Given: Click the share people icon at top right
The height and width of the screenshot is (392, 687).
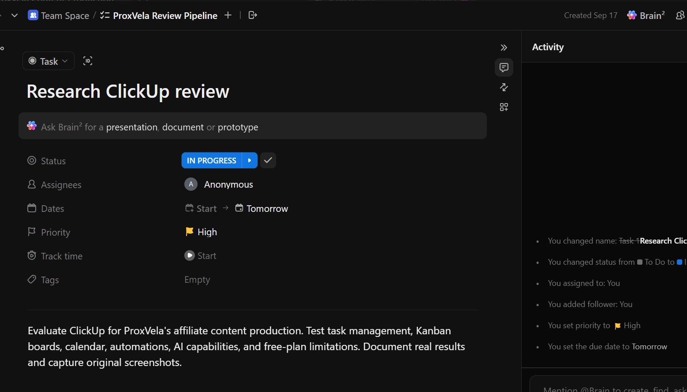Looking at the screenshot, I should click(x=680, y=15).
